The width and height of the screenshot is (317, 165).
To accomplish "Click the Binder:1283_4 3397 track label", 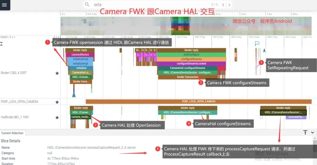I will pyautogui.click(x=14, y=73).
